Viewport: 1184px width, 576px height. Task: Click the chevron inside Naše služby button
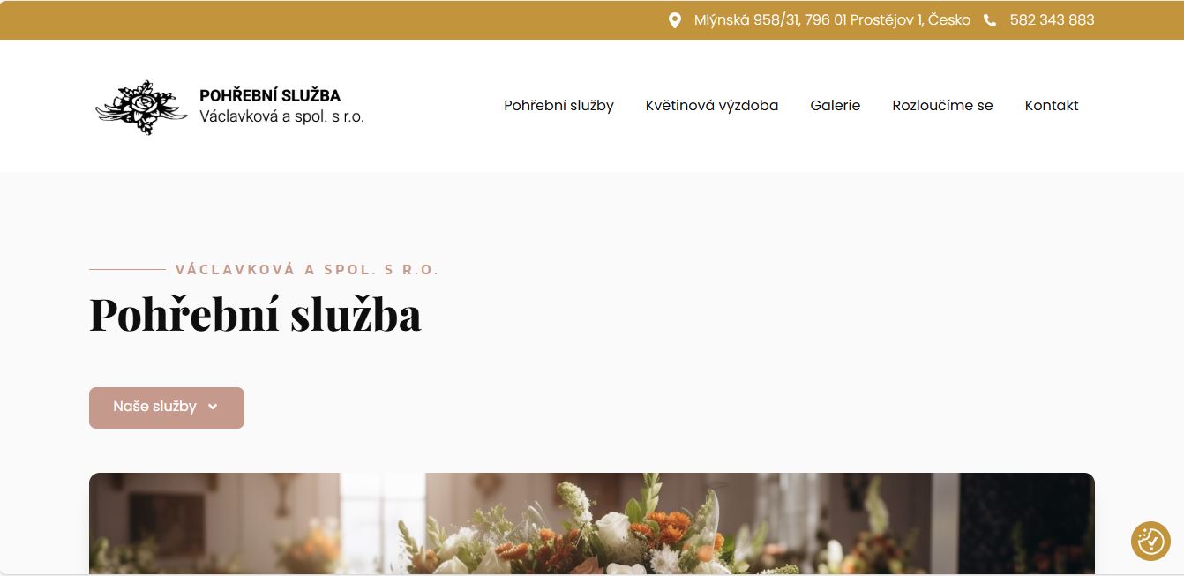tap(213, 408)
